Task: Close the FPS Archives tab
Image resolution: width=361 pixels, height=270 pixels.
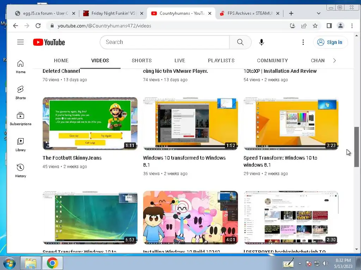Action: (278, 13)
